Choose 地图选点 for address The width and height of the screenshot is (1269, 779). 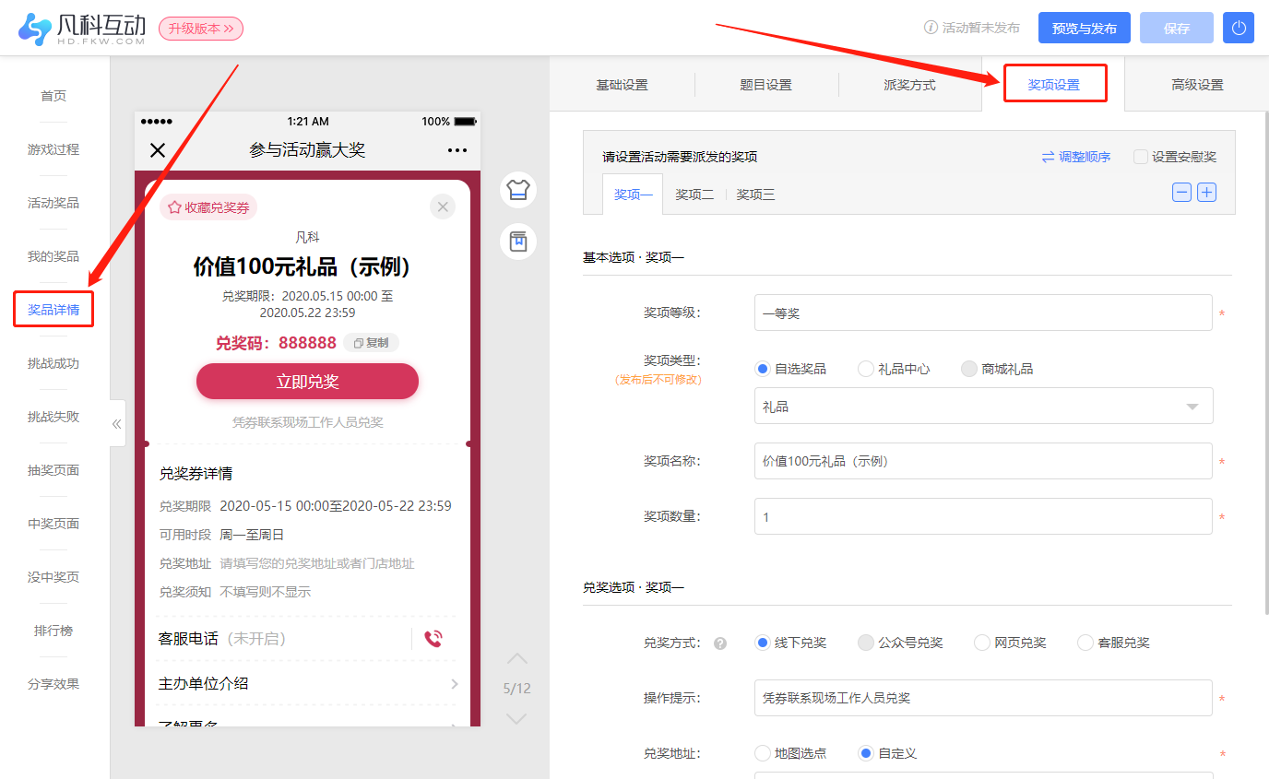[x=763, y=753]
